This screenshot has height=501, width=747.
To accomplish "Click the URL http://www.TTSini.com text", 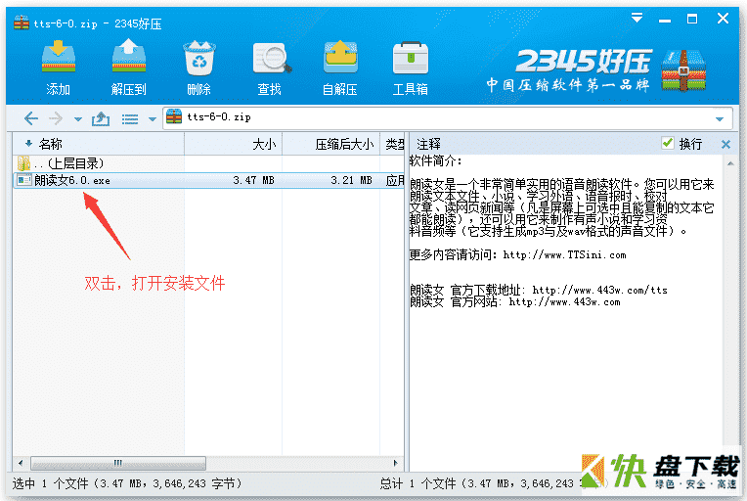I will 564,255.
